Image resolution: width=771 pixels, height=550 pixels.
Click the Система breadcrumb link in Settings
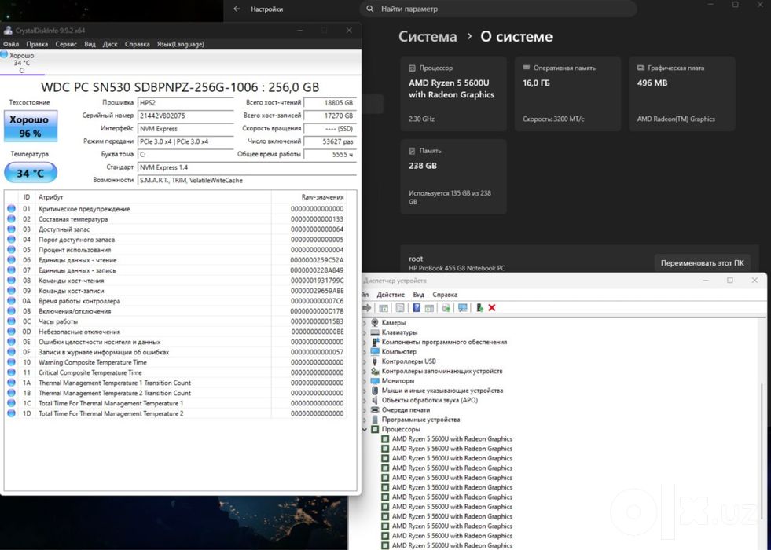pos(428,36)
